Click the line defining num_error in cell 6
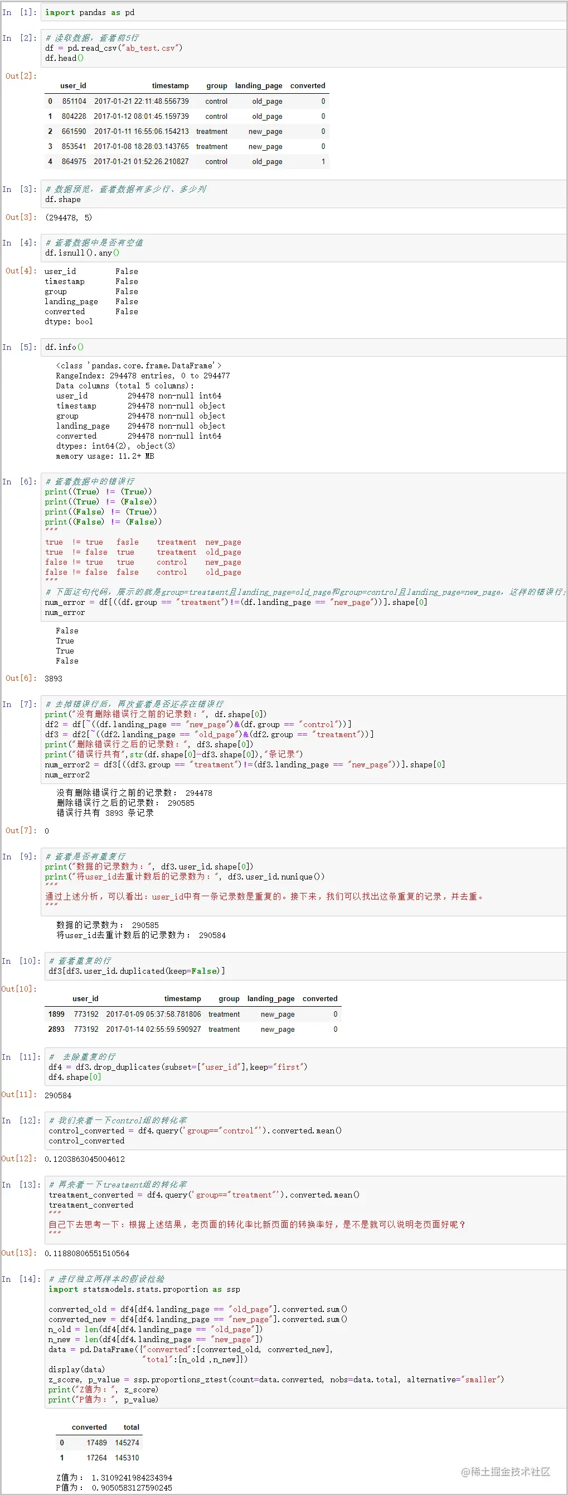The image size is (568, 1495). [x=236, y=602]
